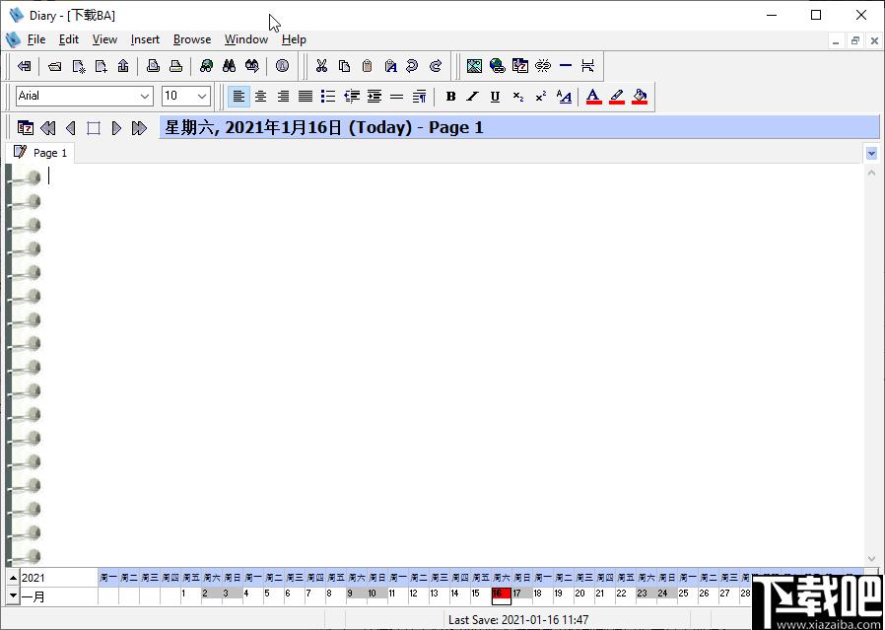The image size is (885, 630).
Task: Toggle Bold formatting
Action: tap(450, 97)
